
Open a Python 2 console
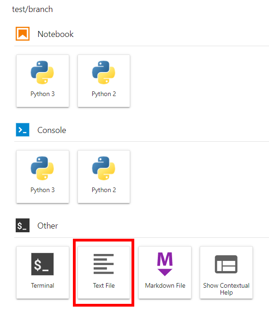click(x=104, y=177)
